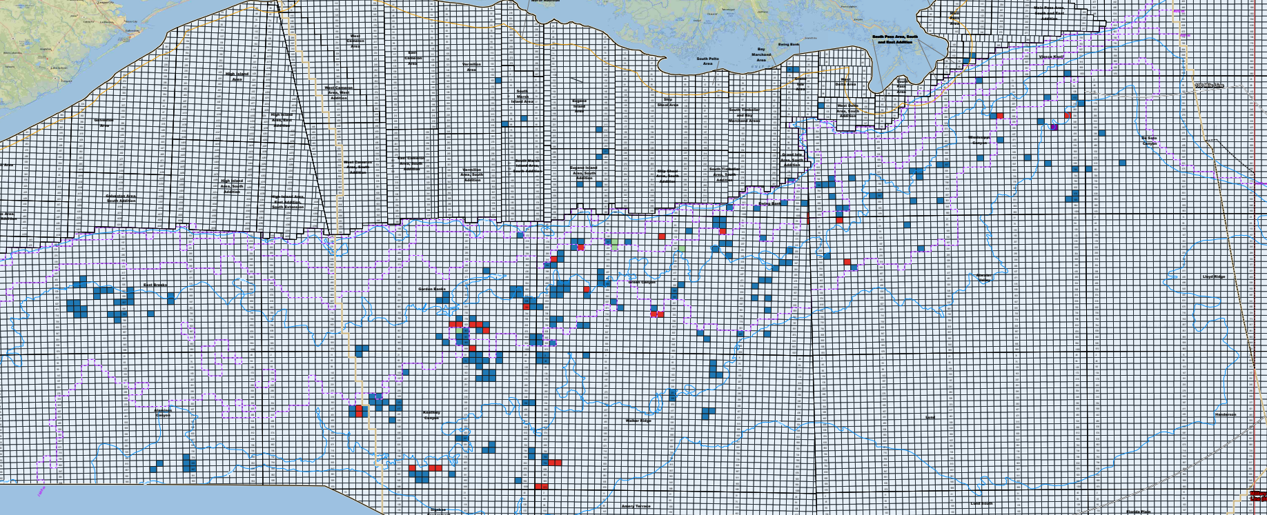Click the 100 Mile Line label
The image size is (1267, 515).
tap(1209, 85)
